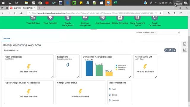The image size is (190, 107).
Task: Click the Charge Lines Status title
Action: click(67, 83)
